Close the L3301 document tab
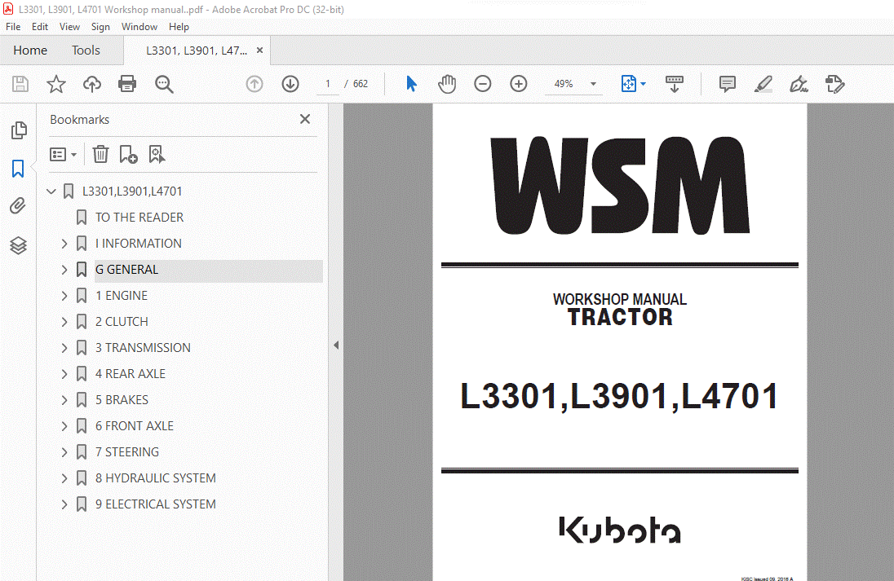 (x=260, y=51)
